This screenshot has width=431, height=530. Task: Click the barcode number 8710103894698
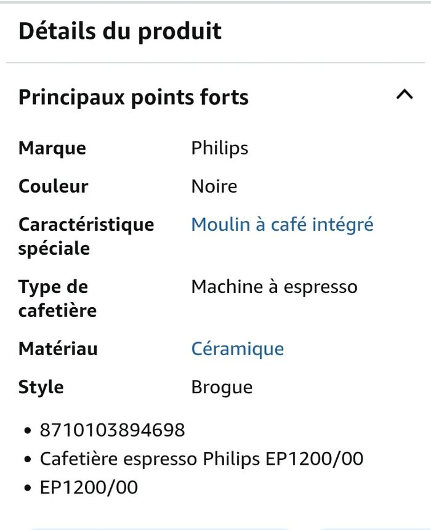pyautogui.click(x=112, y=431)
